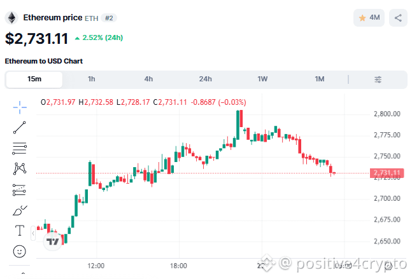This screenshot has width=412, height=279.
Task: Switch chart to 15m interval
Action: (34, 79)
